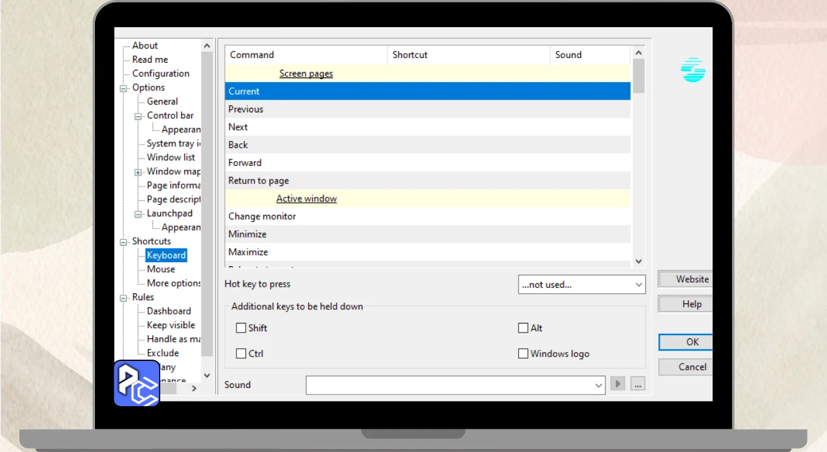Select the Previous command row
The width and height of the screenshot is (827, 452).
(246, 109)
